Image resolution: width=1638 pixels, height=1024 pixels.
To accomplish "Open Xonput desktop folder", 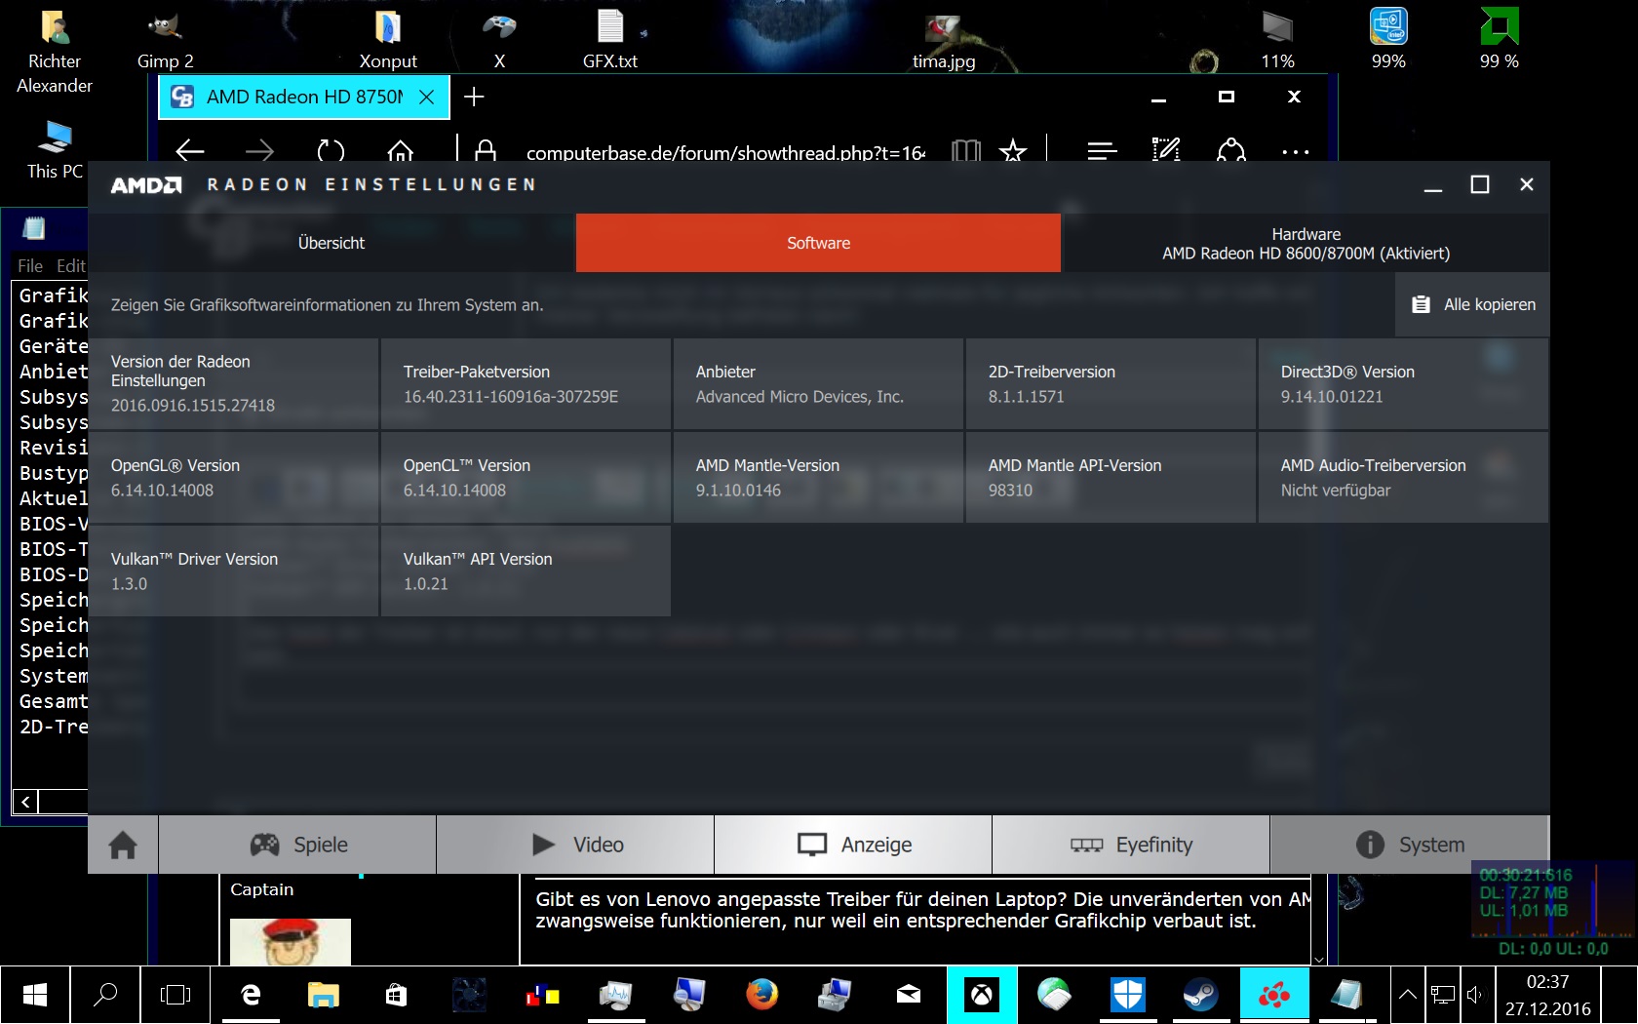I will 388,42.
